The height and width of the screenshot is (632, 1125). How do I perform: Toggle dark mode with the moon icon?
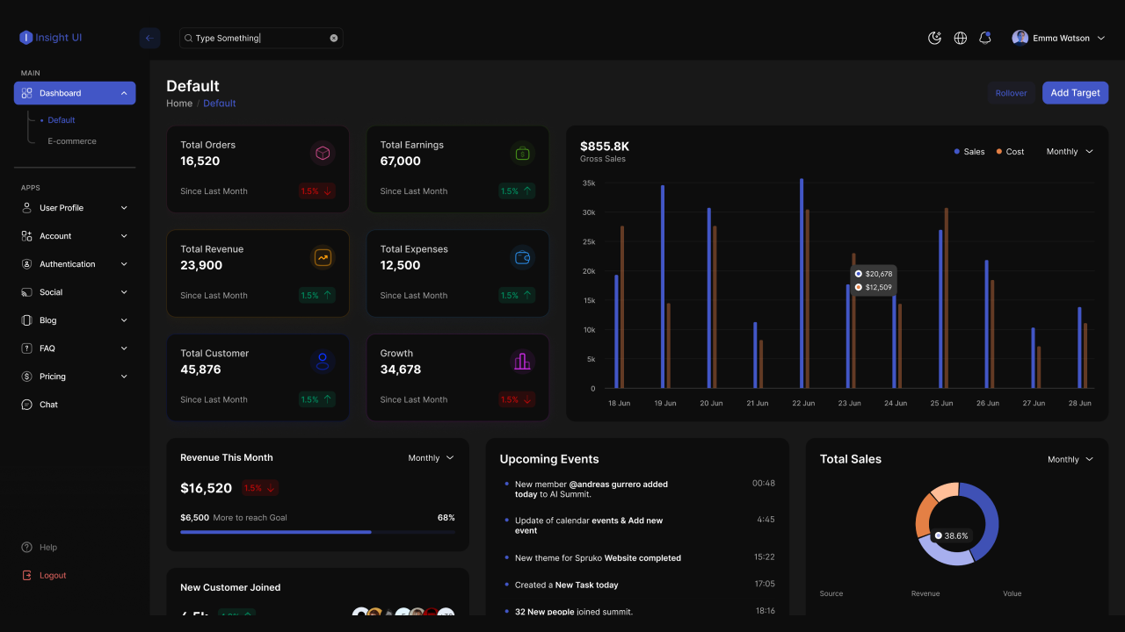tap(934, 38)
